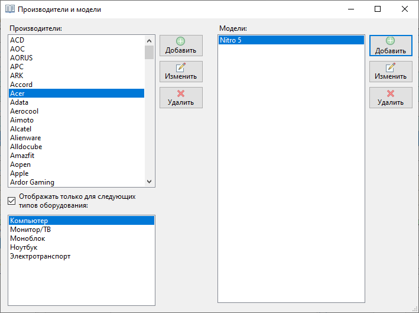The height and width of the screenshot is (313, 419).
Task: Click the manufacturers list scrollbar thumb
Action: click(149, 53)
